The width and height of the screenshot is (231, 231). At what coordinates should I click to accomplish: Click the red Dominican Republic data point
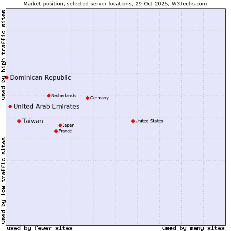[7, 77]
